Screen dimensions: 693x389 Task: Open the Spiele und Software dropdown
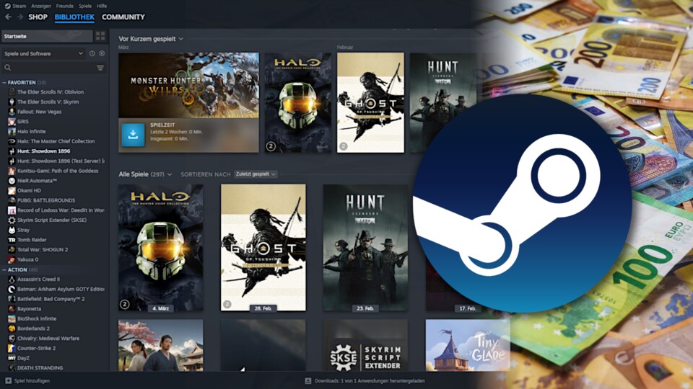[x=43, y=53]
